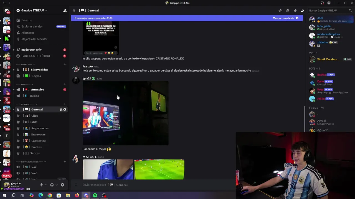The height and width of the screenshot is (199, 355).
Task: Open pinned messages pin icon
Action: pyautogui.click(x=295, y=11)
